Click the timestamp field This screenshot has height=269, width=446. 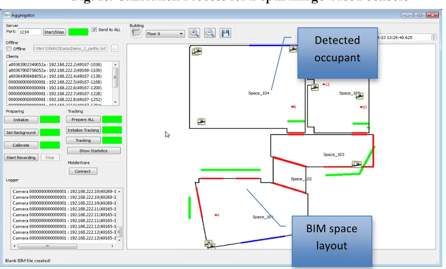404,37
